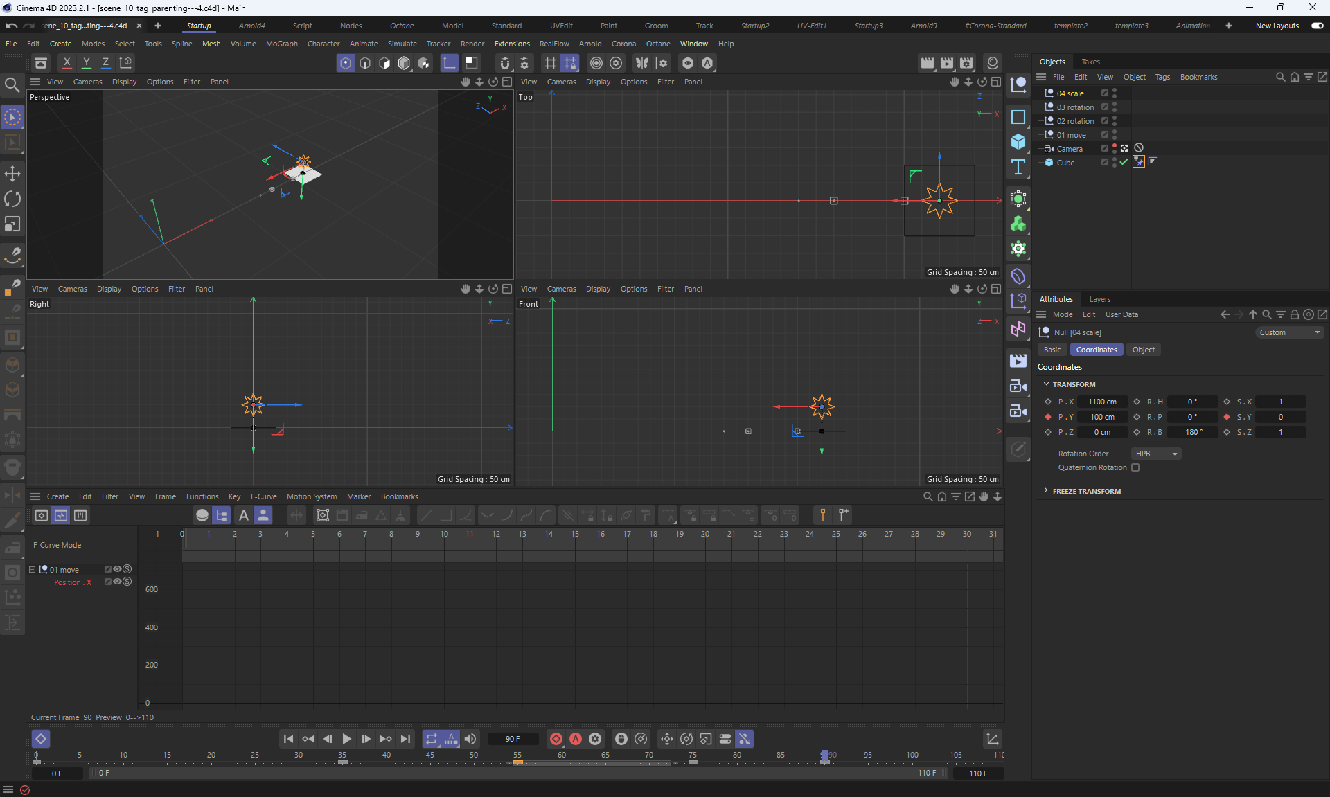
Task: Select the 03 rotation null object
Action: [1074, 107]
